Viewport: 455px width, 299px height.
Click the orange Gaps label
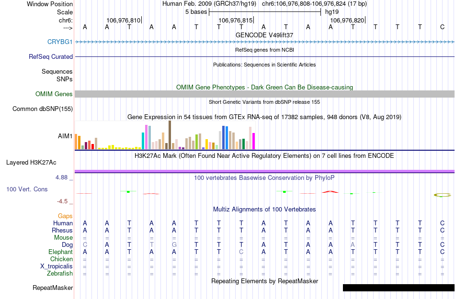pos(65,216)
